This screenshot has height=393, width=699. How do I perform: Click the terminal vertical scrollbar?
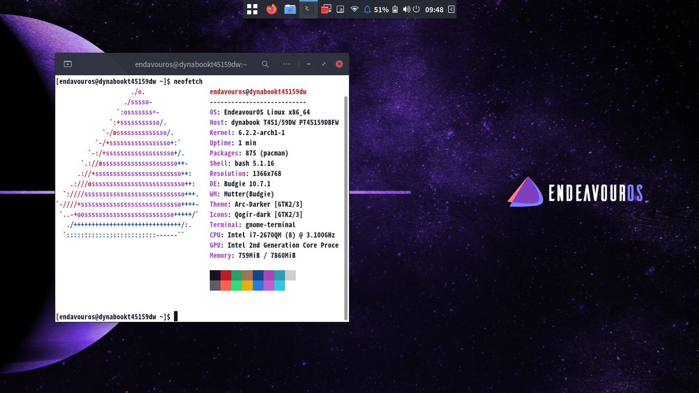pyautogui.click(x=347, y=207)
